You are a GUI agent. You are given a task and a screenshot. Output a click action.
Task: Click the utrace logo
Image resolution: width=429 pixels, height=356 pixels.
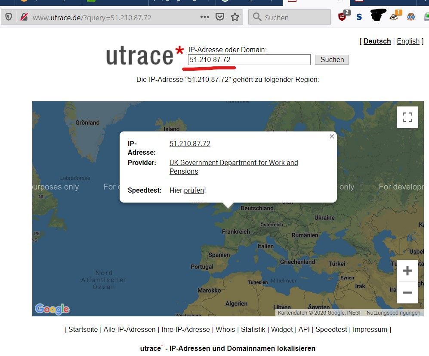click(144, 55)
